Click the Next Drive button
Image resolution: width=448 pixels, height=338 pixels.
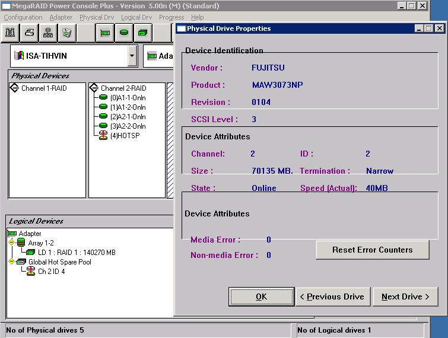405,296
